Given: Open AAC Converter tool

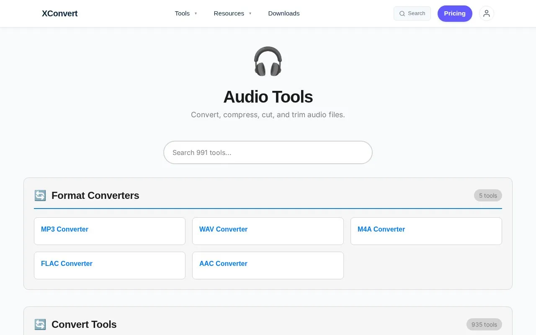Looking at the screenshot, I should 268,265.
